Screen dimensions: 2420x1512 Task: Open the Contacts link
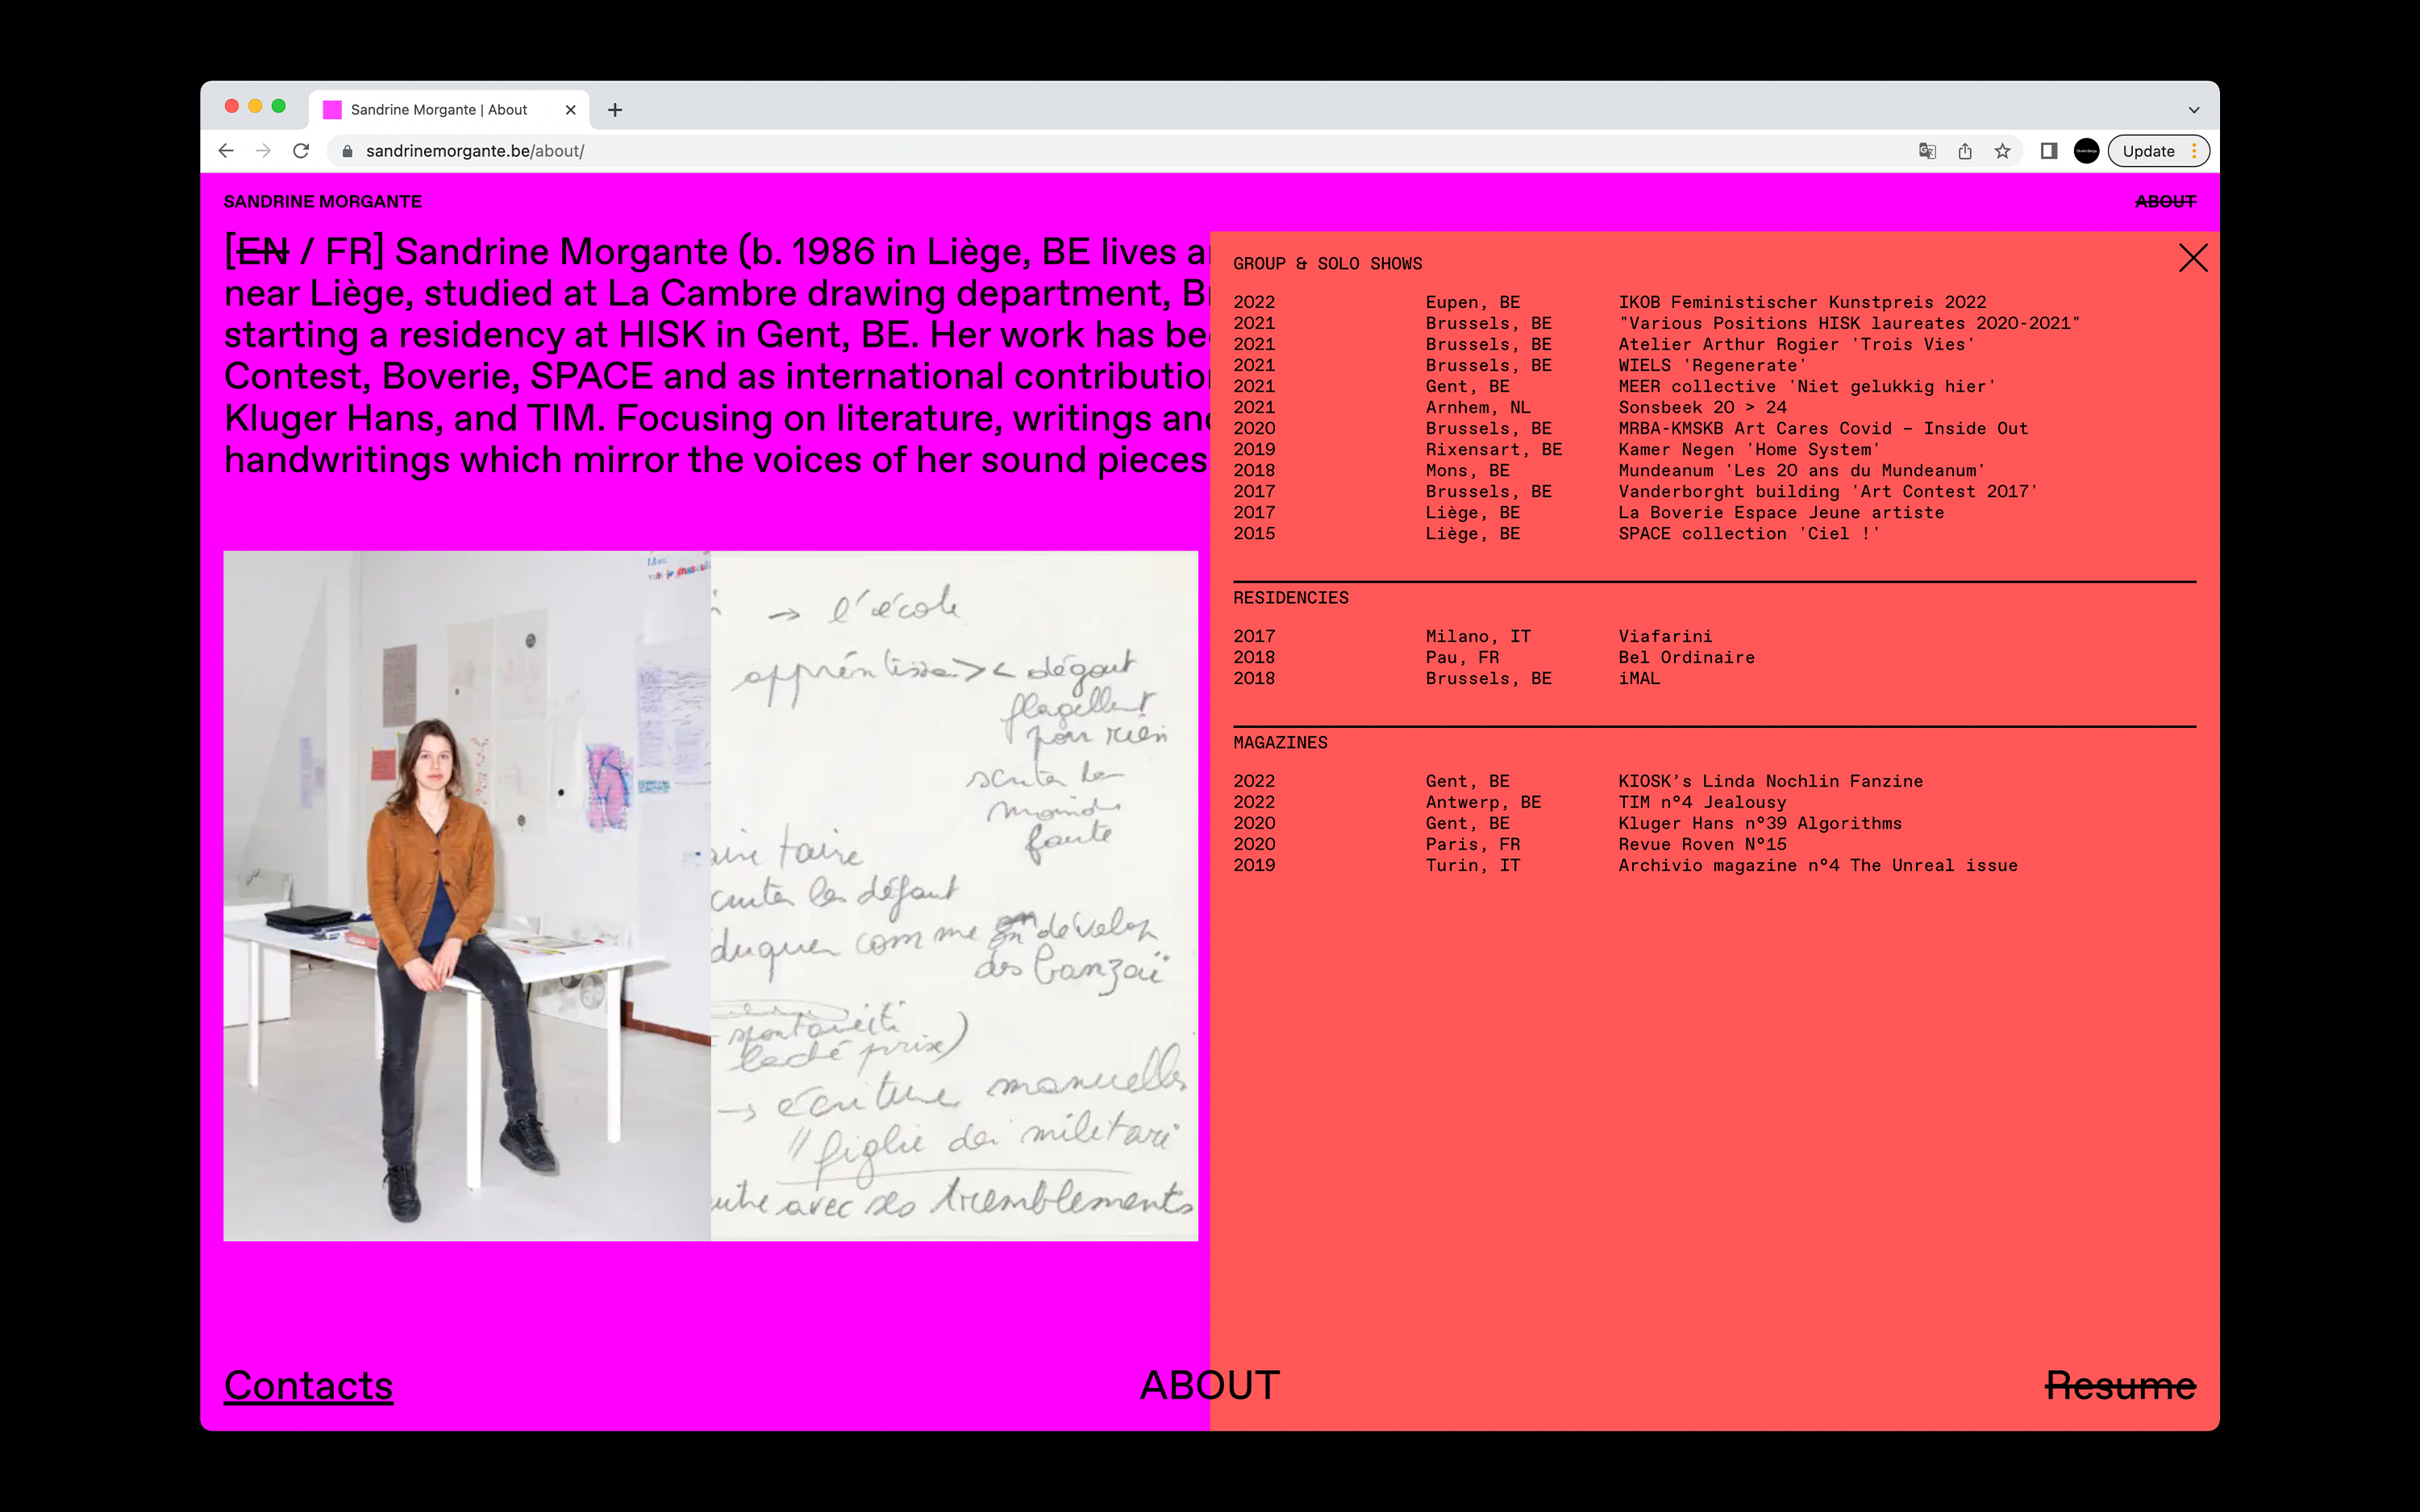[x=308, y=1385]
